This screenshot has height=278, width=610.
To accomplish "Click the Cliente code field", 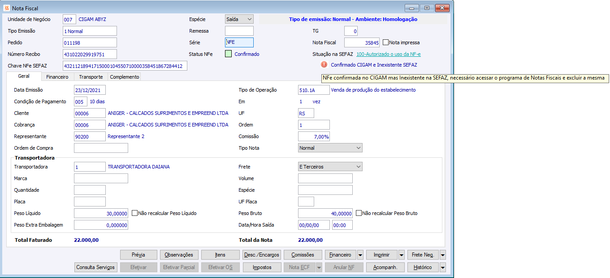I will (x=90, y=113).
